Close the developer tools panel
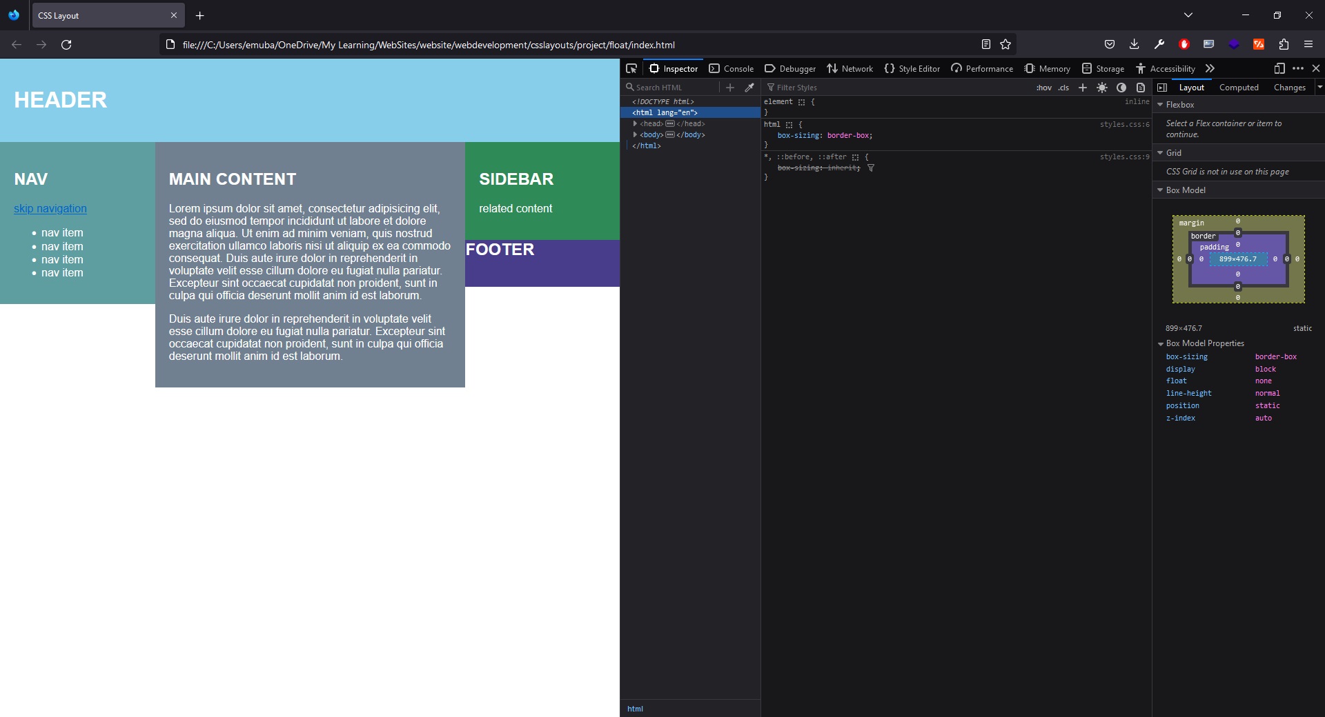Viewport: 1325px width, 717px height. click(x=1316, y=68)
